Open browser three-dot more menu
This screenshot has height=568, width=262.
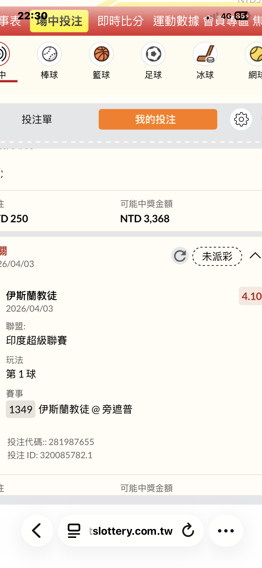click(226, 530)
